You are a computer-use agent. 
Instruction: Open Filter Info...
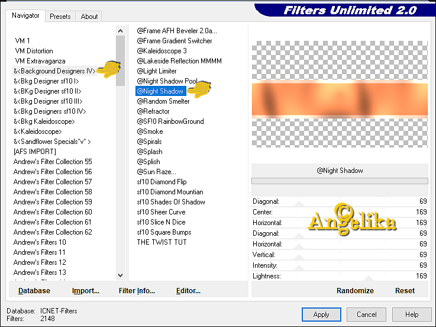pyautogui.click(x=137, y=291)
